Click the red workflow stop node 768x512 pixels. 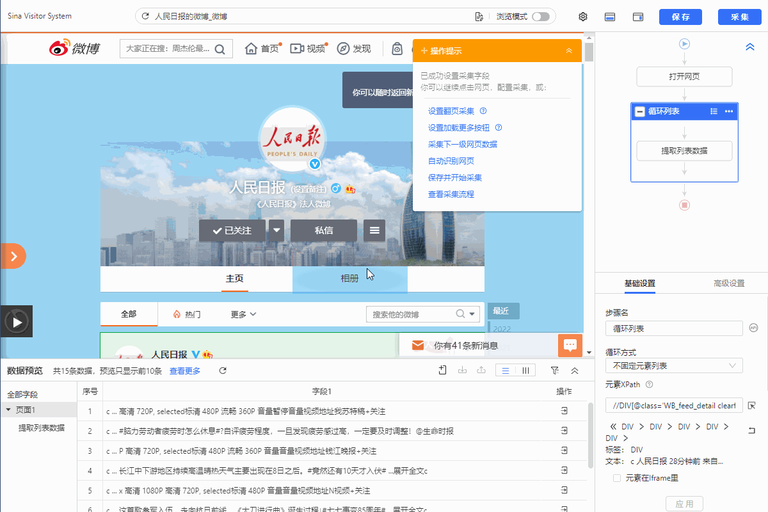click(684, 205)
